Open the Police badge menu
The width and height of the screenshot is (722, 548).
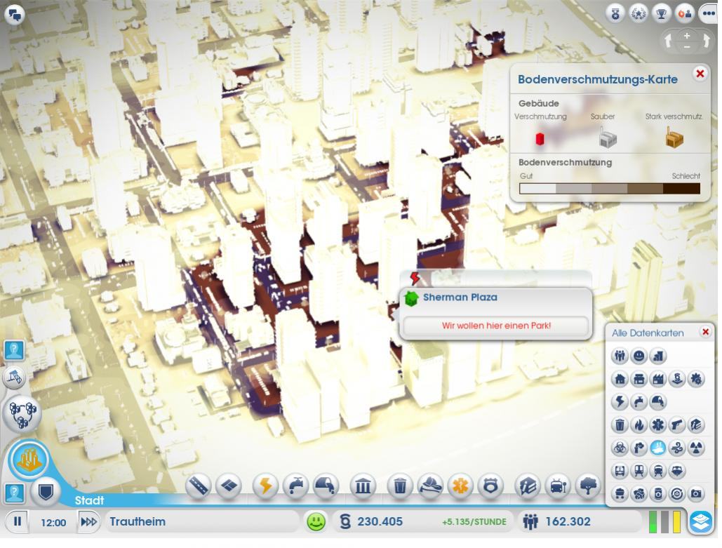[490, 485]
